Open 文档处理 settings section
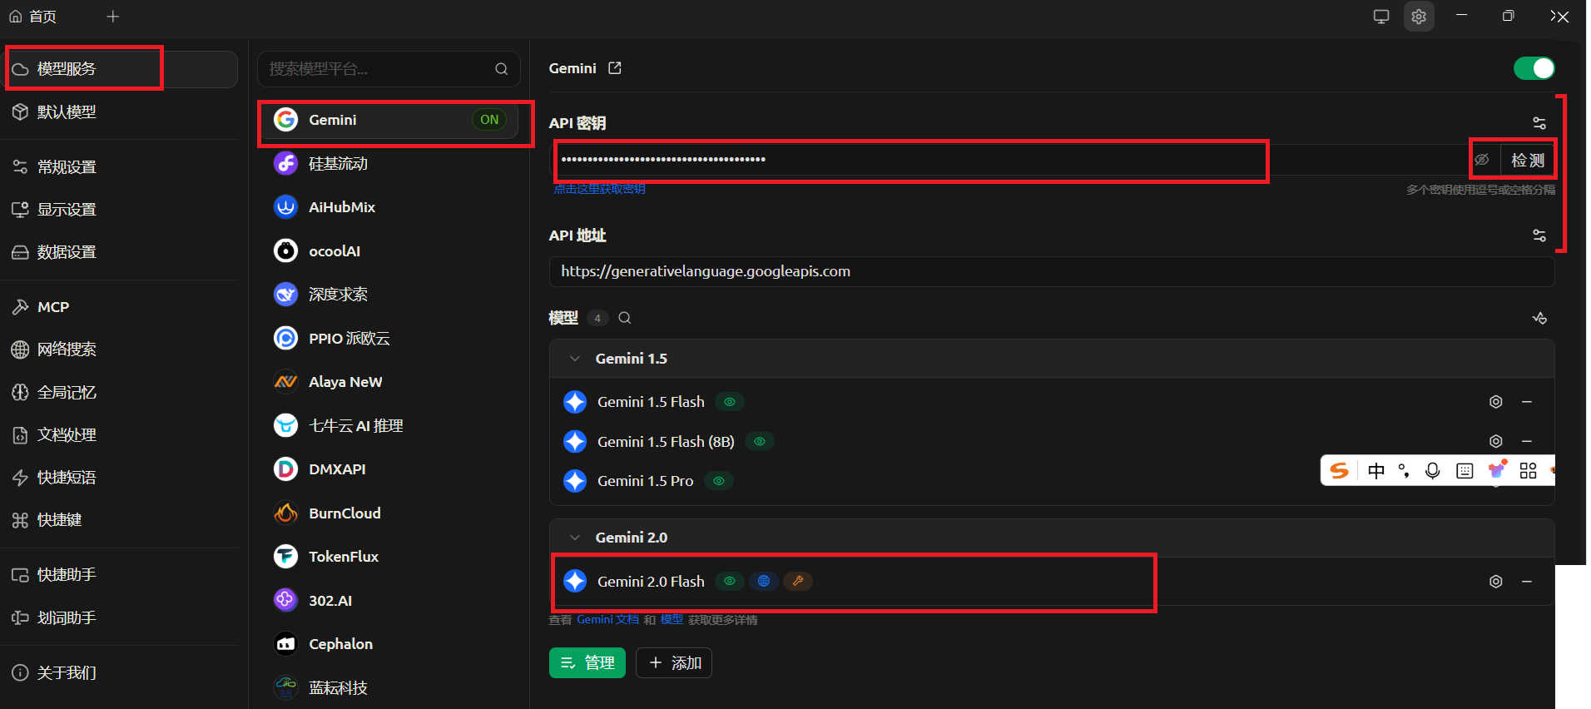 click(x=121, y=435)
